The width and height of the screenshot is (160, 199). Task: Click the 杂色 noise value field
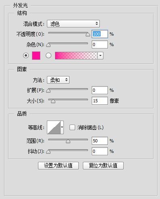click(100, 44)
